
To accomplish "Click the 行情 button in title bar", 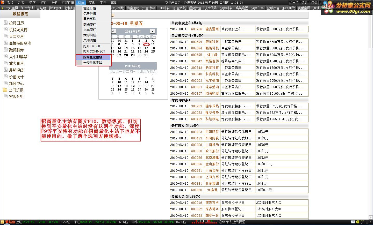I will tap(314, 3).
